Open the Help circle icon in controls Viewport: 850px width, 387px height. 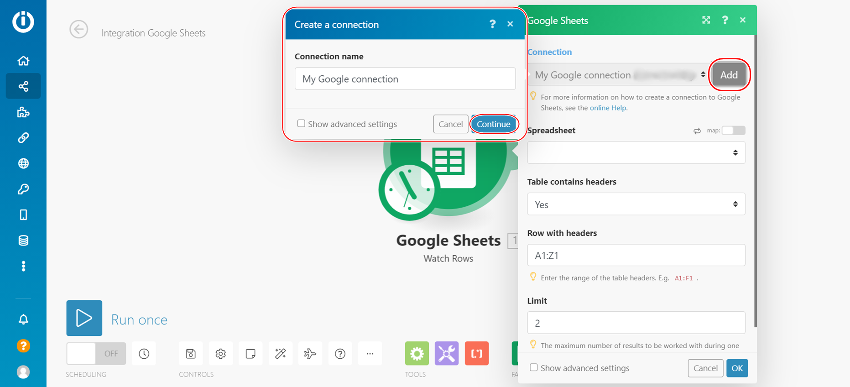340,354
